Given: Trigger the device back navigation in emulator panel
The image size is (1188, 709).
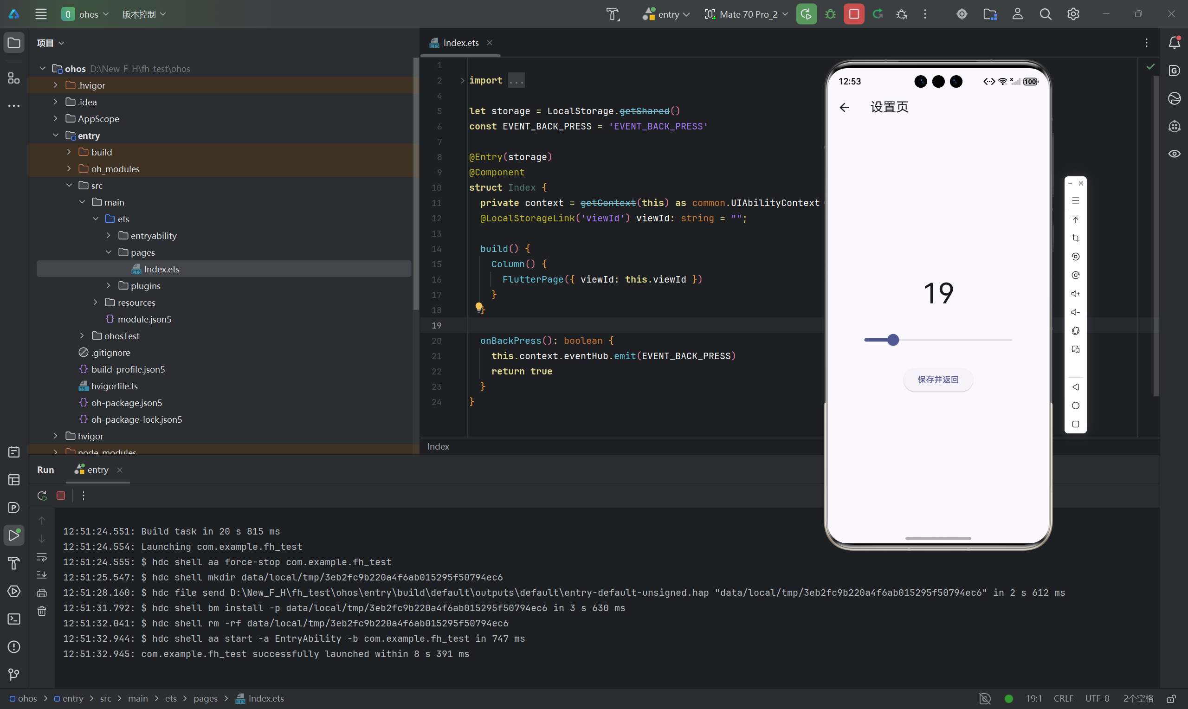Looking at the screenshot, I should coord(1076,387).
